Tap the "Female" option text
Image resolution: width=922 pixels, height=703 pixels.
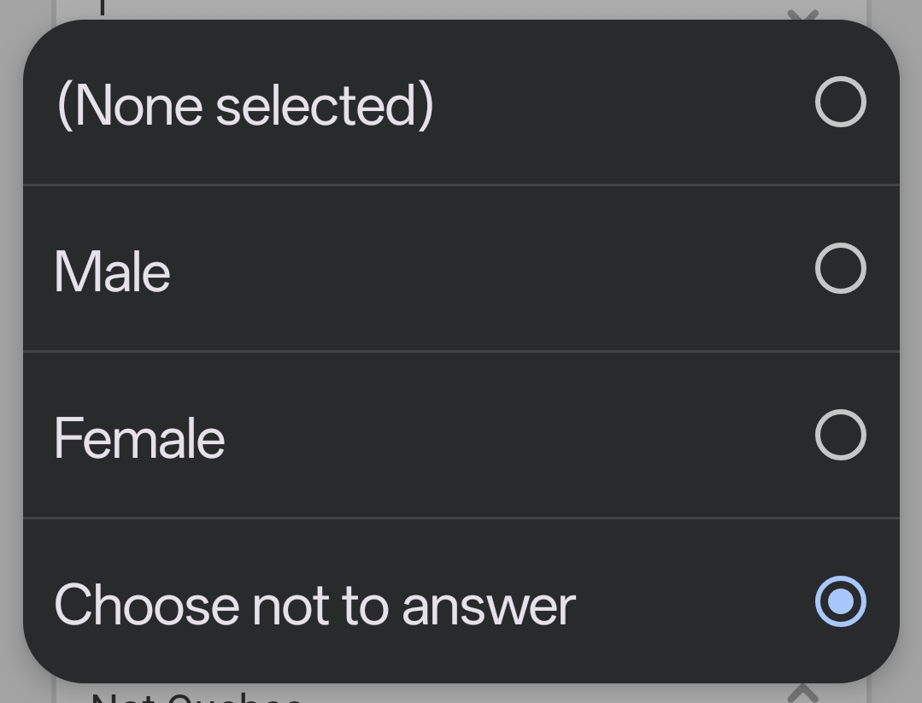(140, 439)
